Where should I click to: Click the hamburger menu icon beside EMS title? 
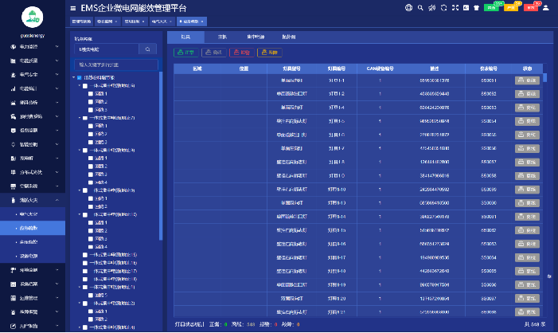coord(73,7)
